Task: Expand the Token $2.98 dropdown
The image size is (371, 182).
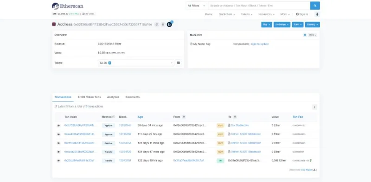Action: [136, 63]
